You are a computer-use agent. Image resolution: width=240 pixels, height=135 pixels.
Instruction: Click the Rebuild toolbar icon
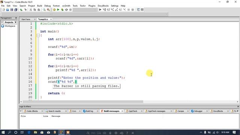(66, 10)
